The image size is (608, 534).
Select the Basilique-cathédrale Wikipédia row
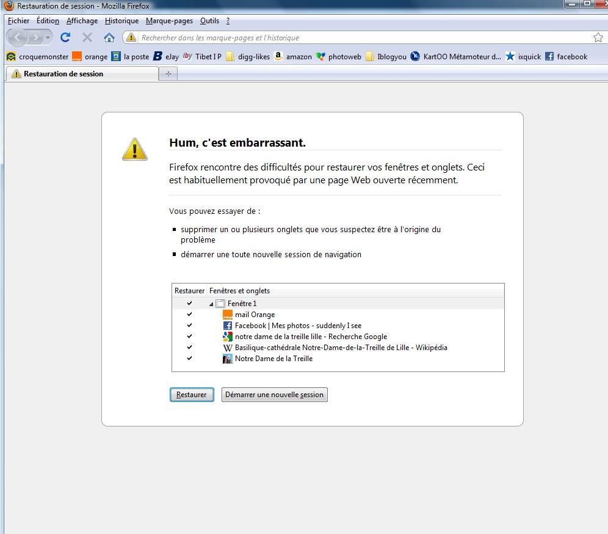[338, 347]
